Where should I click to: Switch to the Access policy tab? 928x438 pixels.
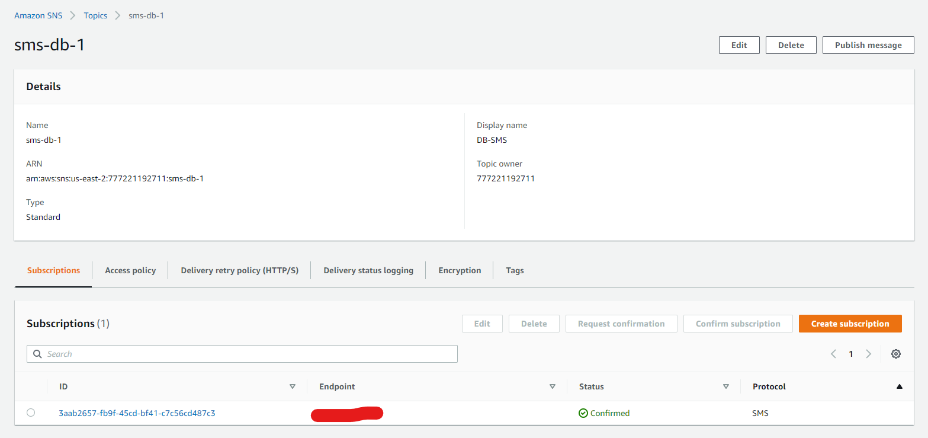click(130, 270)
